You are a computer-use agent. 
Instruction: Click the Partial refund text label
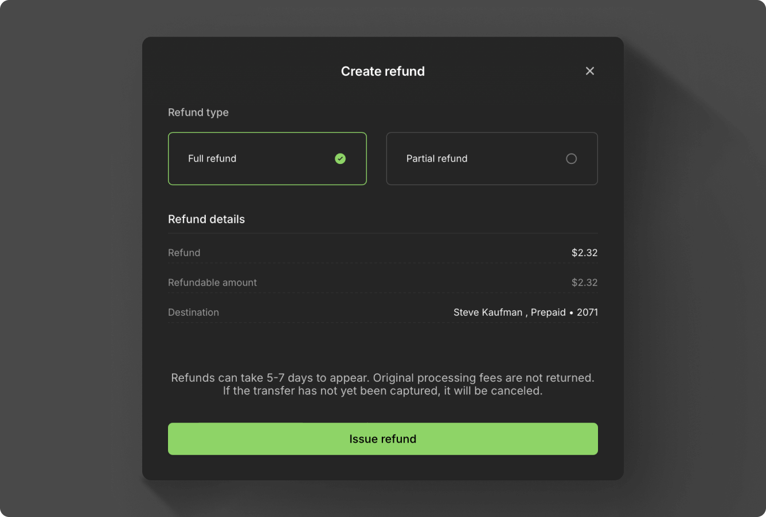(x=437, y=159)
